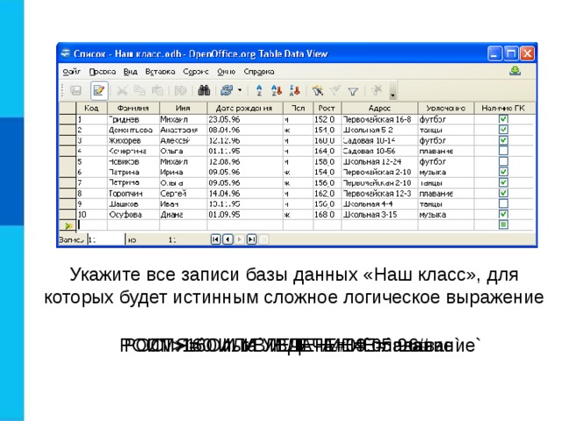Viewport: 562px width, 421px height.
Task: Open the Файл menu
Action: (72, 72)
